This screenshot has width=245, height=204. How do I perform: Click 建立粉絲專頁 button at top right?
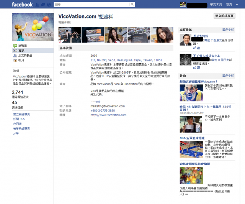[x=224, y=16]
